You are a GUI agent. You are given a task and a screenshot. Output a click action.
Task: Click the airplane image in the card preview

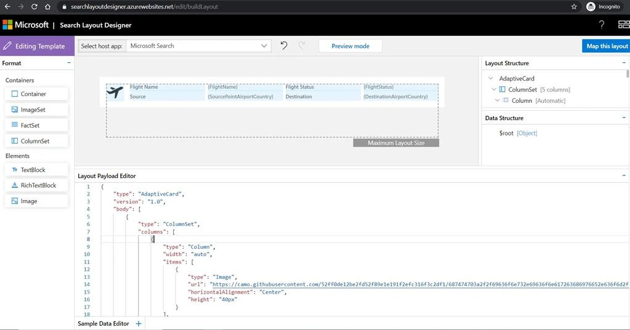pos(115,92)
